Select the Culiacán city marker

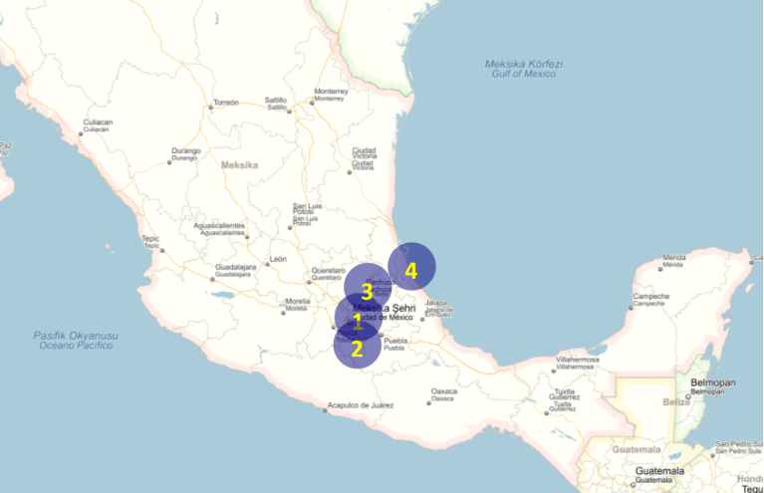(81, 133)
